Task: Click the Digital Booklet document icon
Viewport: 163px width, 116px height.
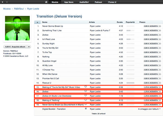Action: click(x=86, y=109)
